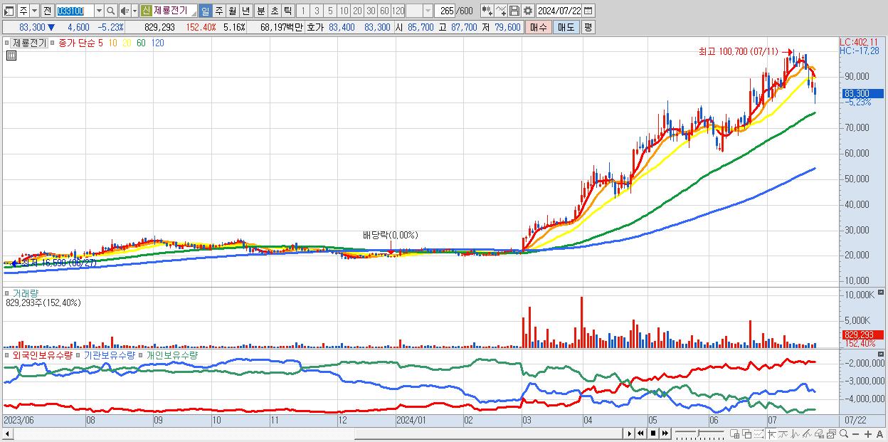
Task: Click the plus zoom-in icon
Action: tap(868, 433)
